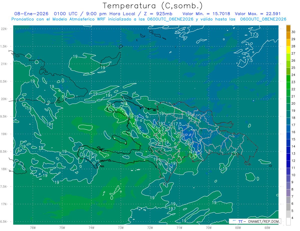
Task: Click the '69W' longitude axis label
Action: [238, 228]
